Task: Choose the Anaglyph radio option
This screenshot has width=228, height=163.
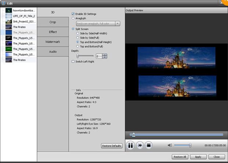Action: pyautogui.click(x=73, y=18)
